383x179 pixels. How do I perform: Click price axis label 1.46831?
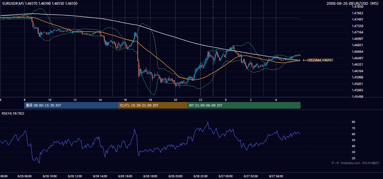pyautogui.click(x=357, y=45)
